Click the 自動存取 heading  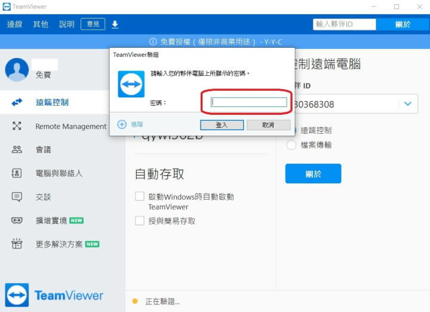coord(159,174)
